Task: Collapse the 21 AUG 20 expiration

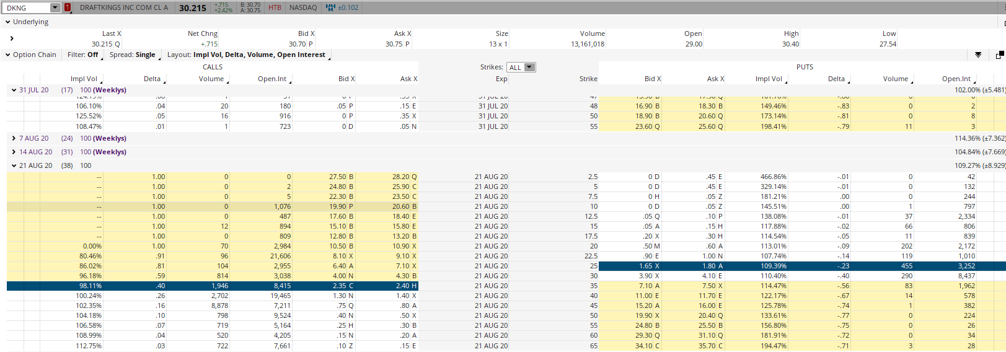Action: coord(14,165)
